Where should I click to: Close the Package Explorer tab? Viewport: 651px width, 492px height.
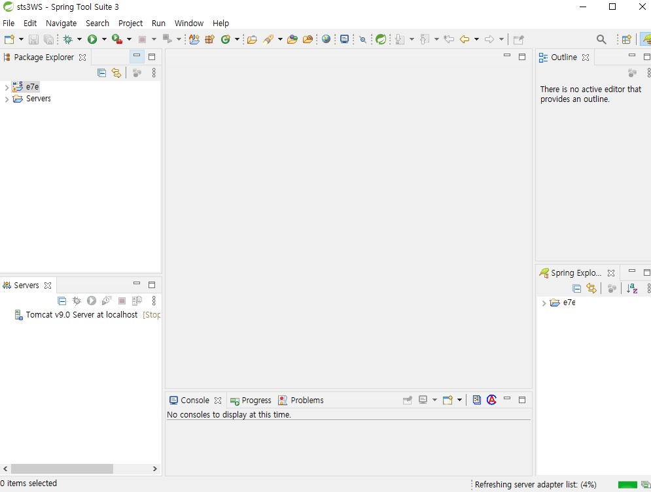click(82, 57)
